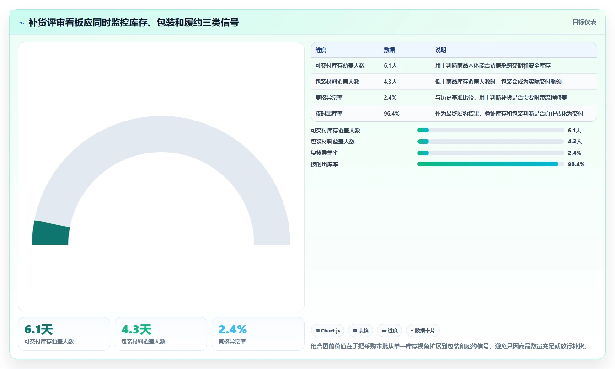Image resolution: width=615 pixels, height=369 pixels.
Task: Click description 用于判断商品本体能否覆盖采购交期和安全库存
Action: (492, 66)
